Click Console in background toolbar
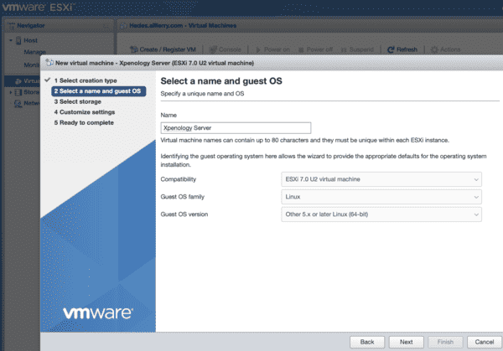The width and height of the screenshot is (503, 351). pyautogui.click(x=225, y=49)
